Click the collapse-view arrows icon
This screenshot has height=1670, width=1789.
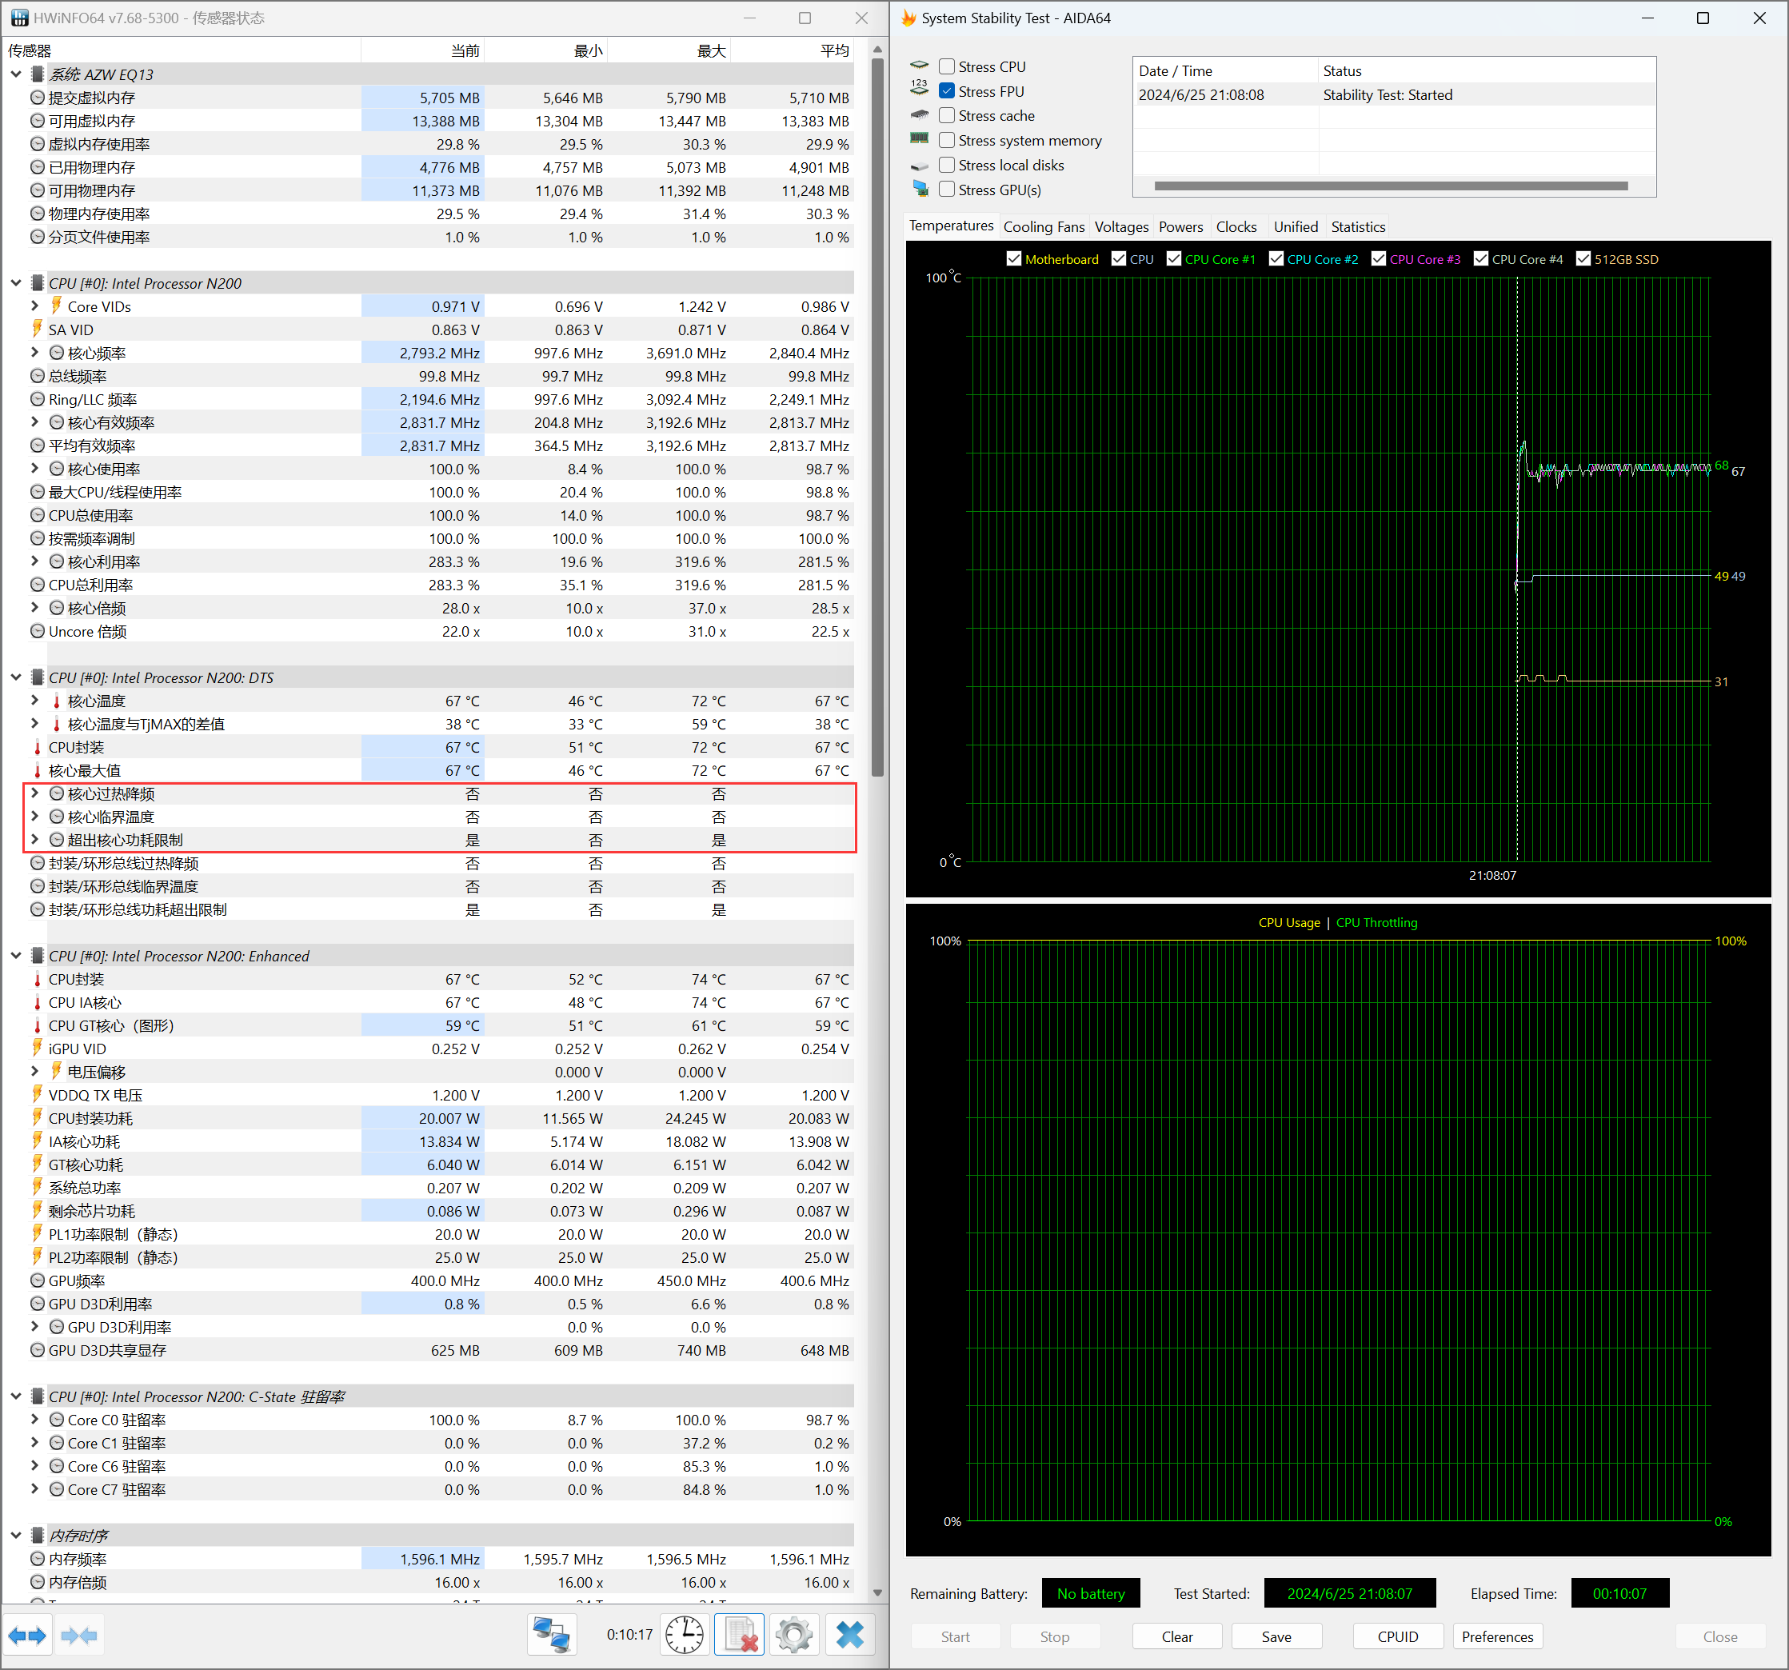click(x=79, y=1635)
